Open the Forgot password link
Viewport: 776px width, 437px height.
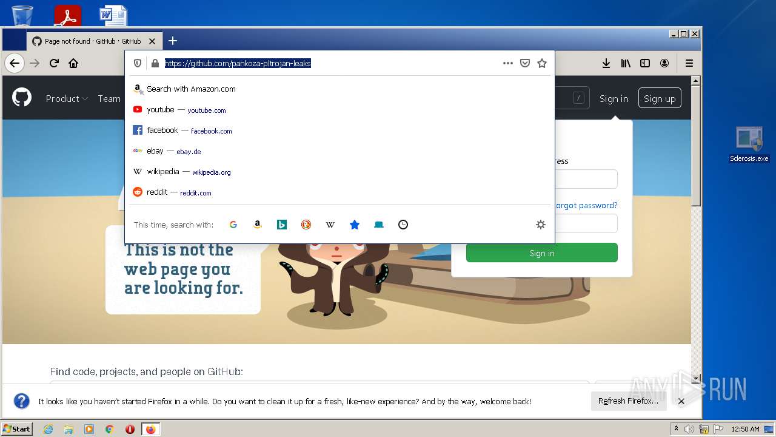pyautogui.click(x=586, y=205)
